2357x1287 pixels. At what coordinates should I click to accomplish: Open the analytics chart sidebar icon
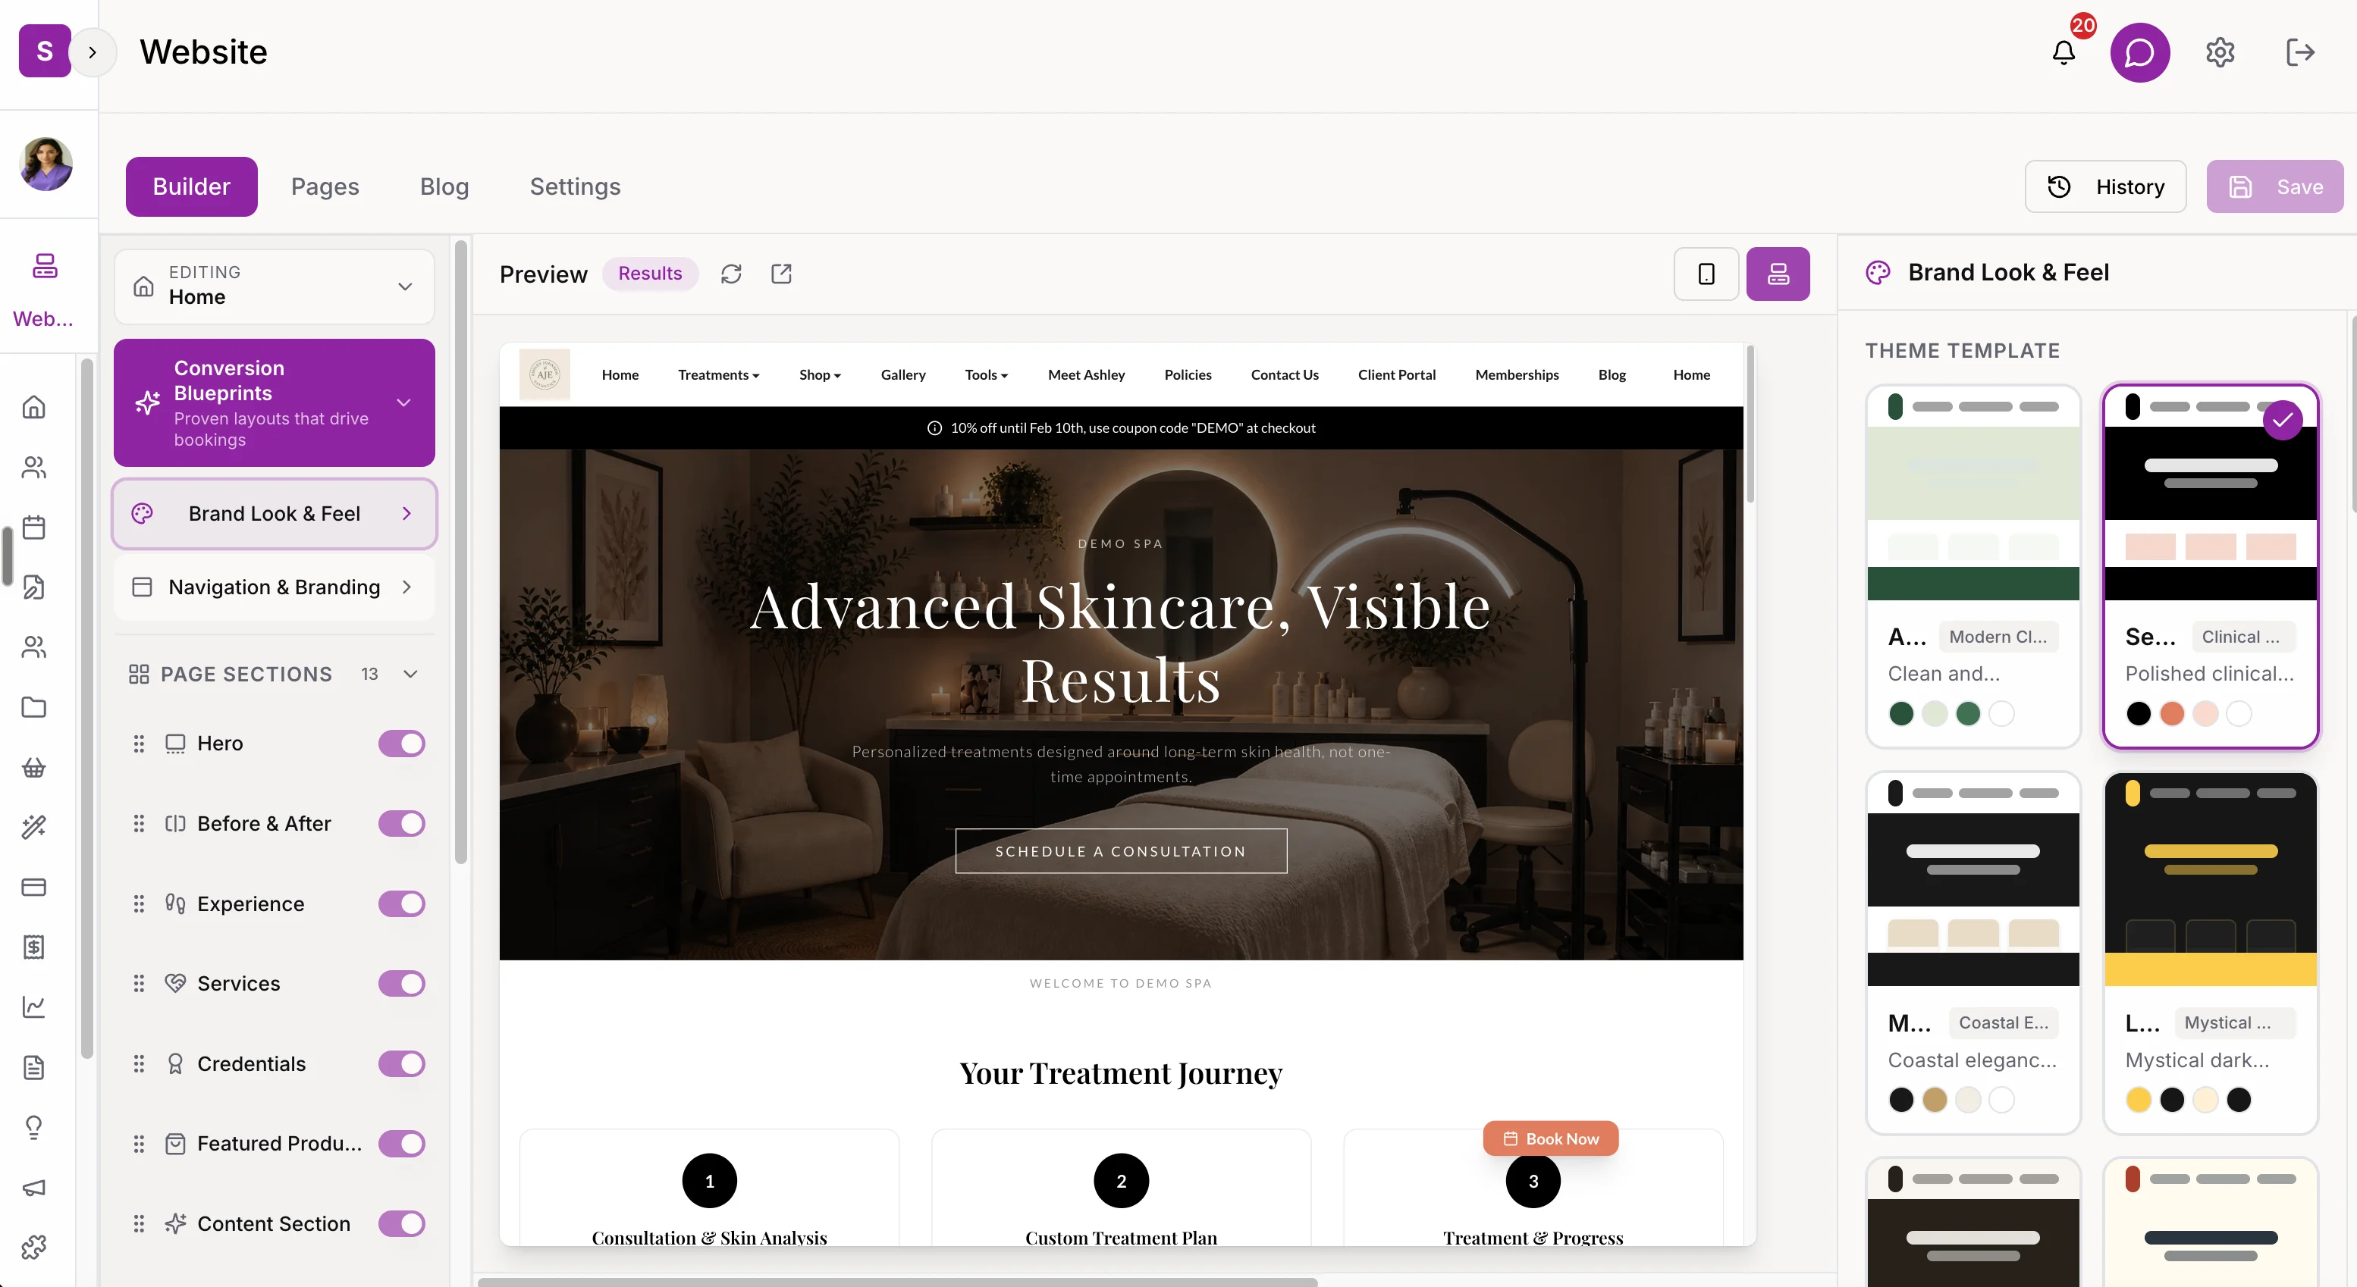click(x=34, y=1007)
